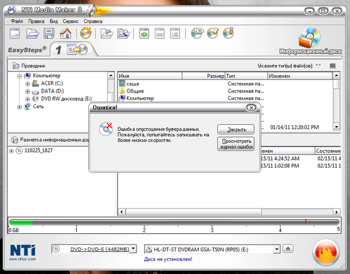Image resolution: width=350 pixels, height=274 pixels.
Task: Open the Справка menu
Action: point(93,21)
